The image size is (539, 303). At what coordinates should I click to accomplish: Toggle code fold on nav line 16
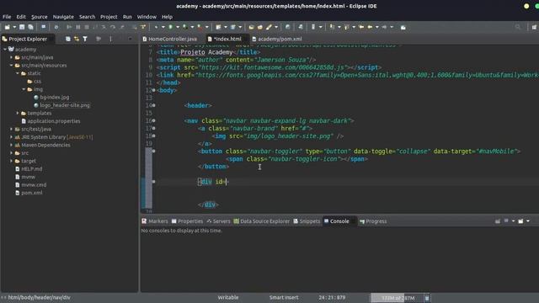[x=153, y=120]
